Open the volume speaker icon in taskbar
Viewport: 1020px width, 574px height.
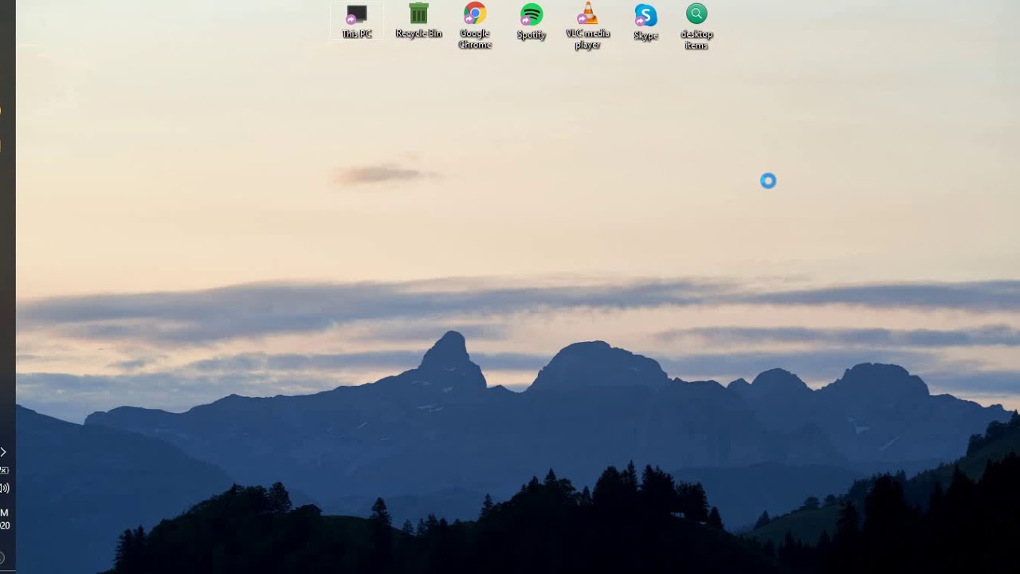click(4, 488)
